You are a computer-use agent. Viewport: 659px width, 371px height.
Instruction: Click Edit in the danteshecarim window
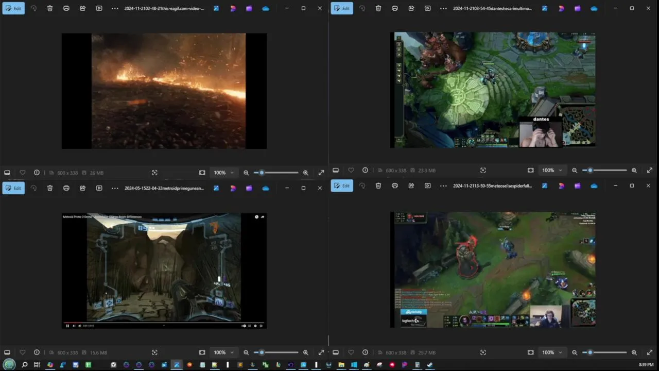(342, 8)
